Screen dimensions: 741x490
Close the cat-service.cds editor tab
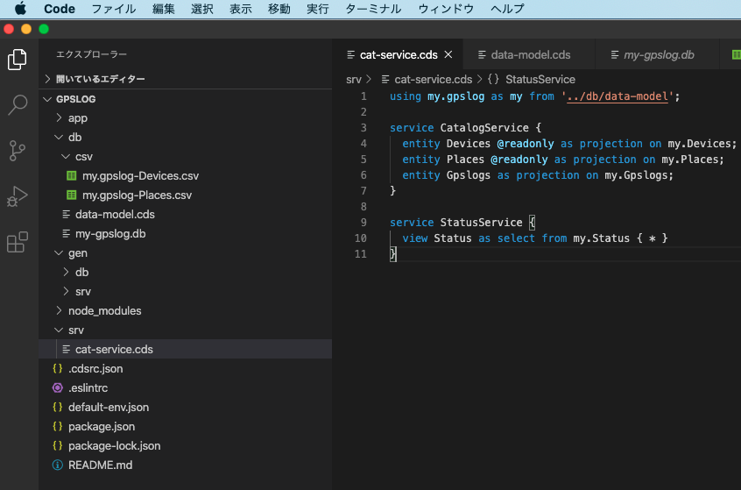448,55
